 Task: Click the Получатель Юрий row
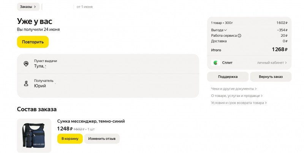(x=108, y=83)
